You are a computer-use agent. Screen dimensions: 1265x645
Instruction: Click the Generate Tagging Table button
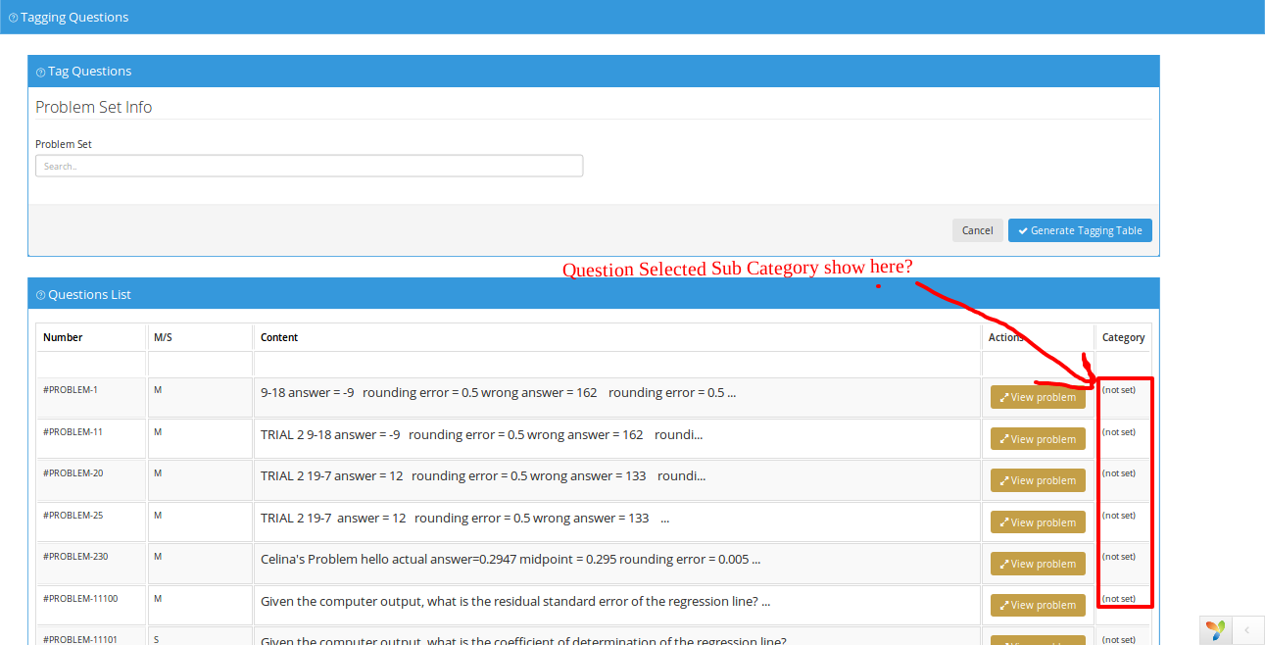pyautogui.click(x=1079, y=230)
